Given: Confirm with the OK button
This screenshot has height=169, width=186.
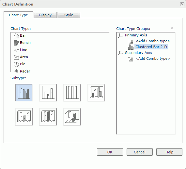Looking at the screenshot, I should [110, 152].
